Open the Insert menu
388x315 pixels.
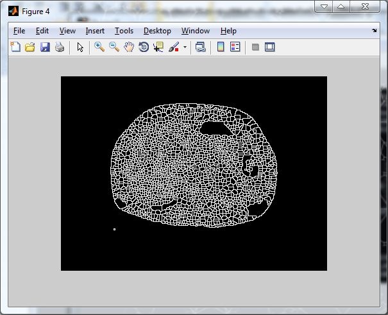[x=95, y=31]
